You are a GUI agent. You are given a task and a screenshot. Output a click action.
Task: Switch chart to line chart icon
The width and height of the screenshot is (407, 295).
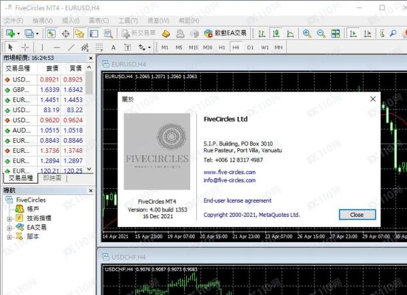tap(290, 33)
